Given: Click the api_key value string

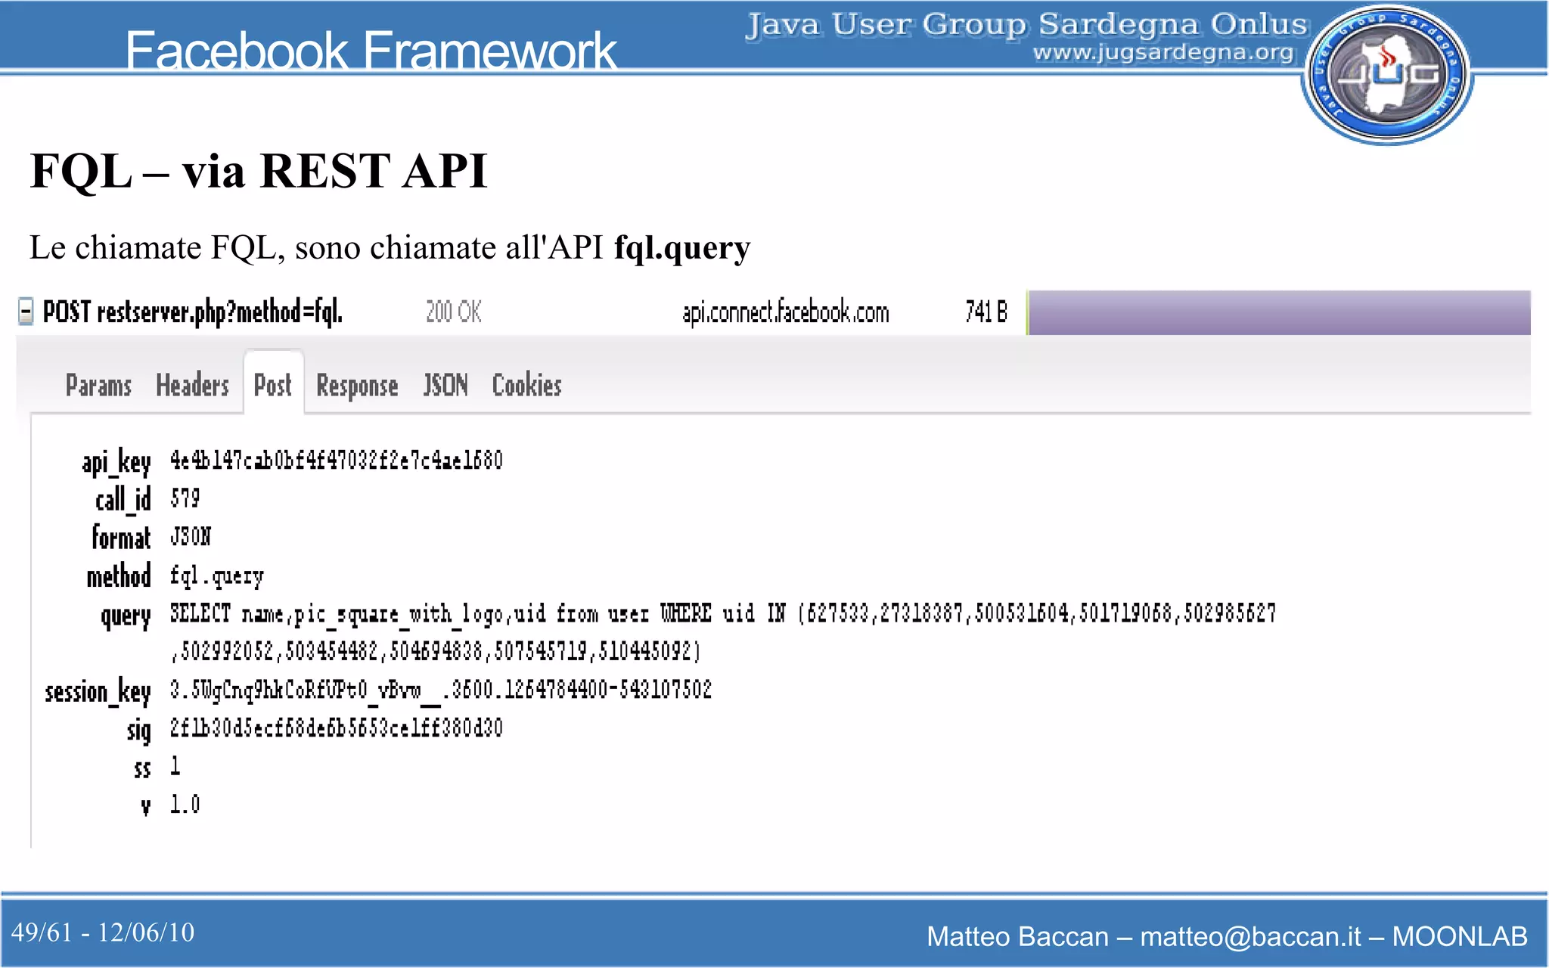Looking at the screenshot, I should pyautogui.click(x=336, y=460).
